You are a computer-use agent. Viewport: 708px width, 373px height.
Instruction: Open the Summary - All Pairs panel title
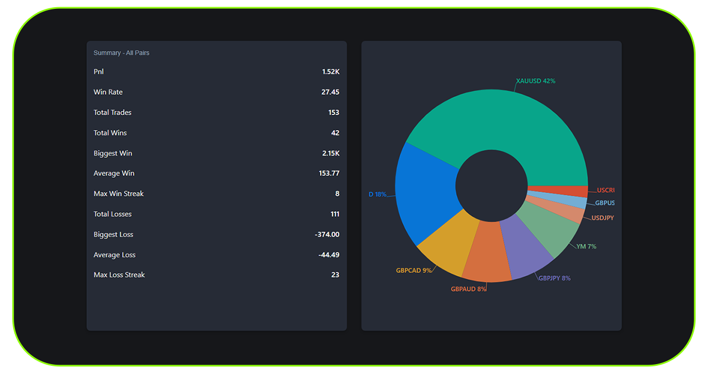coord(121,52)
